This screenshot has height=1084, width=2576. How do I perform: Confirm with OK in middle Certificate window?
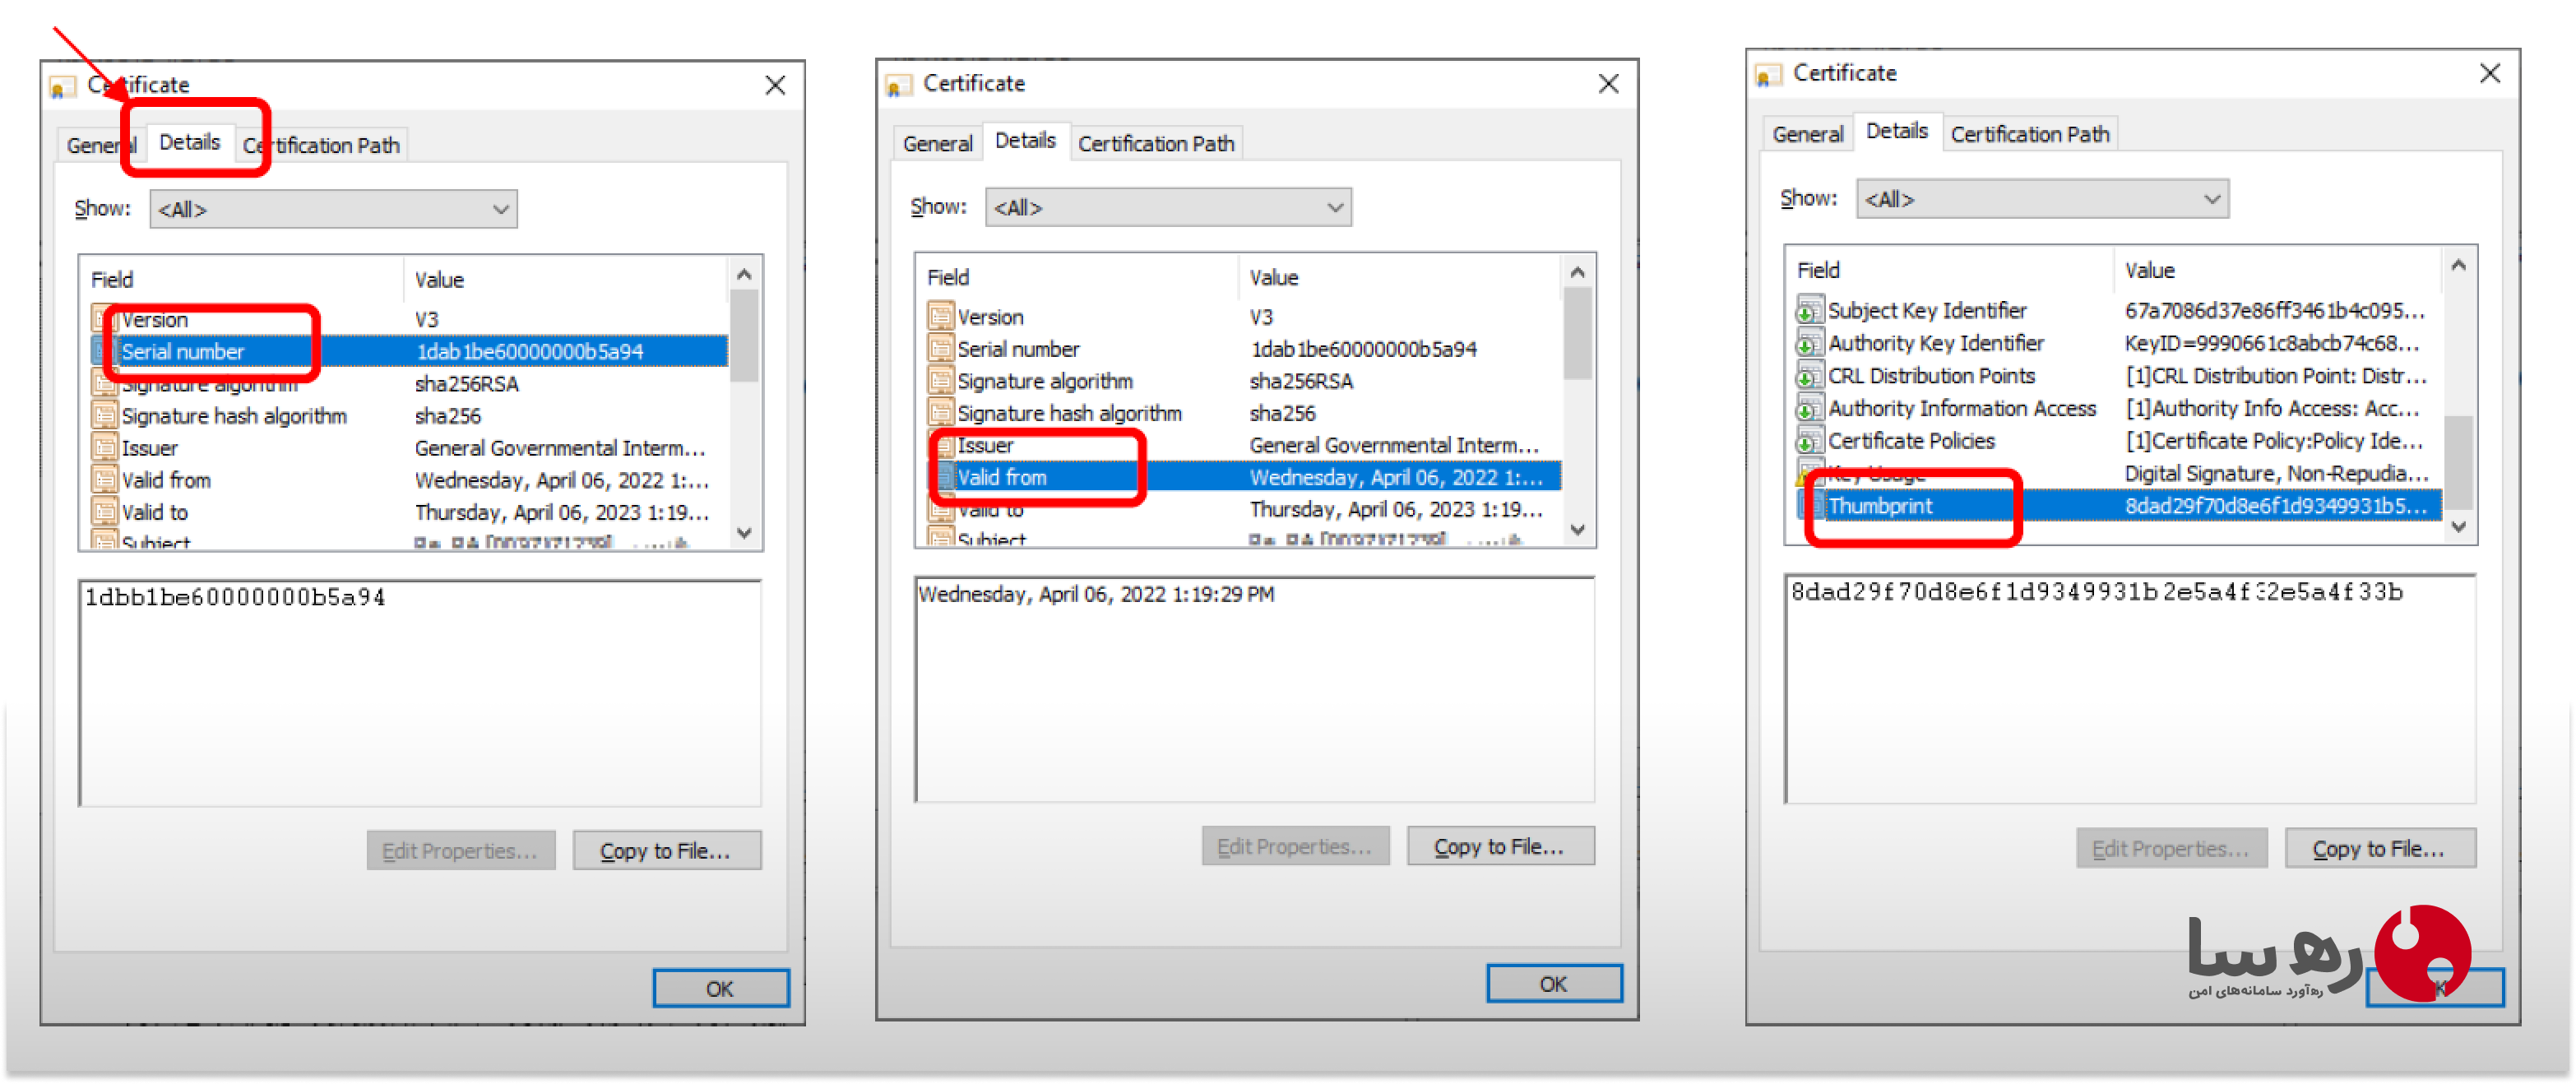pos(1553,984)
